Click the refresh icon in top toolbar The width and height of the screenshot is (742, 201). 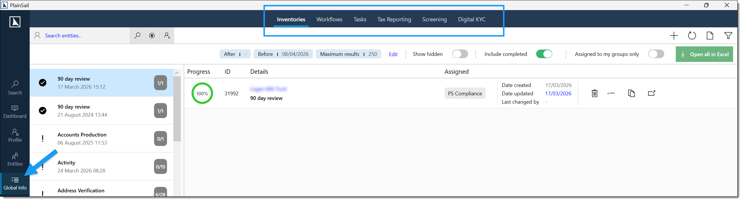click(x=692, y=36)
